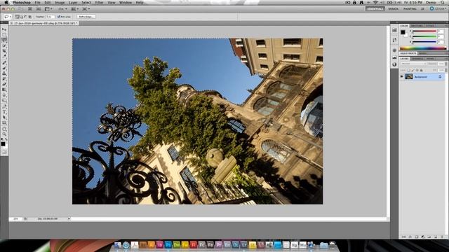Hide the Background layer with eye icon

click(402, 76)
